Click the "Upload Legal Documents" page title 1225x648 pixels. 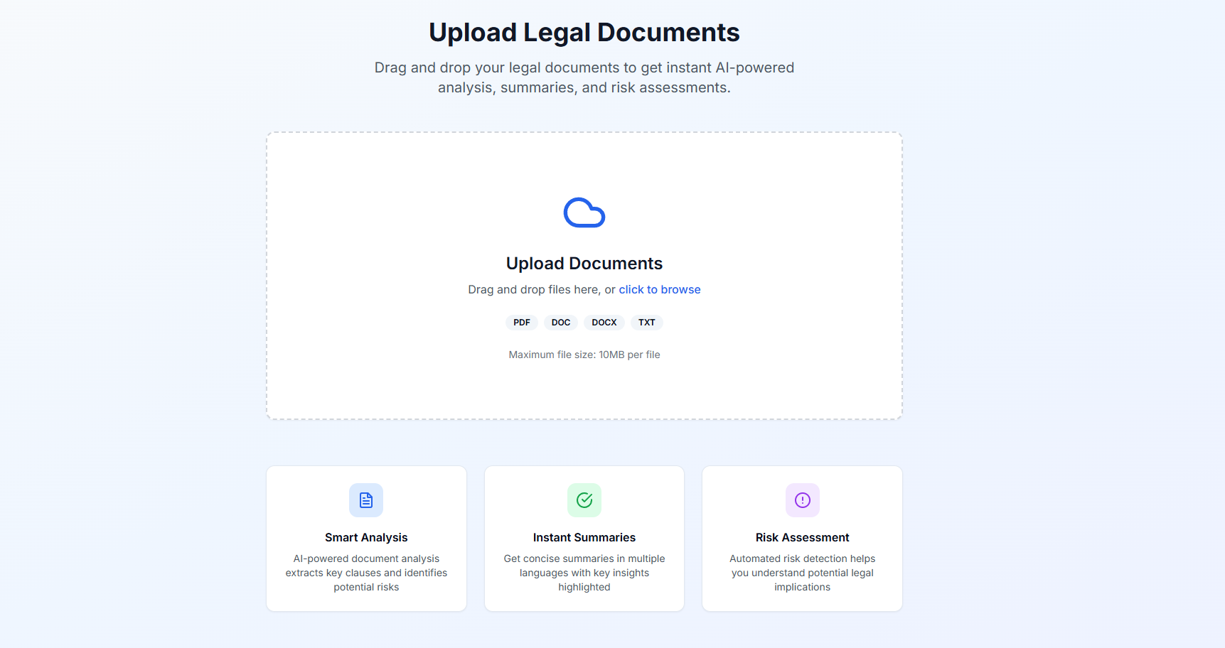click(584, 33)
